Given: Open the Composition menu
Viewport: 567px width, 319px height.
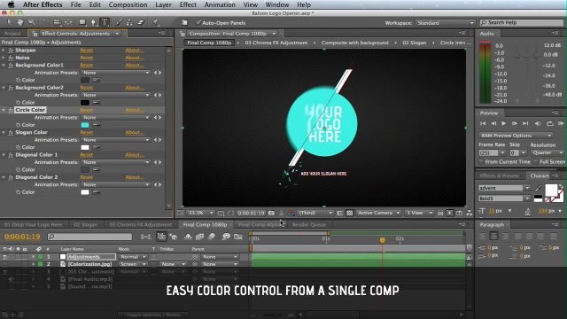Looking at the screenshot, I should point(128,4).
